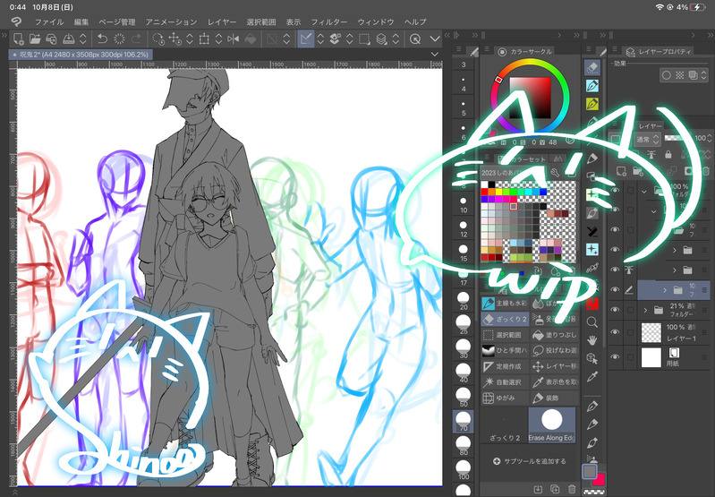Select the 定規作成 ruler sub tool

[x=505, y=366]
